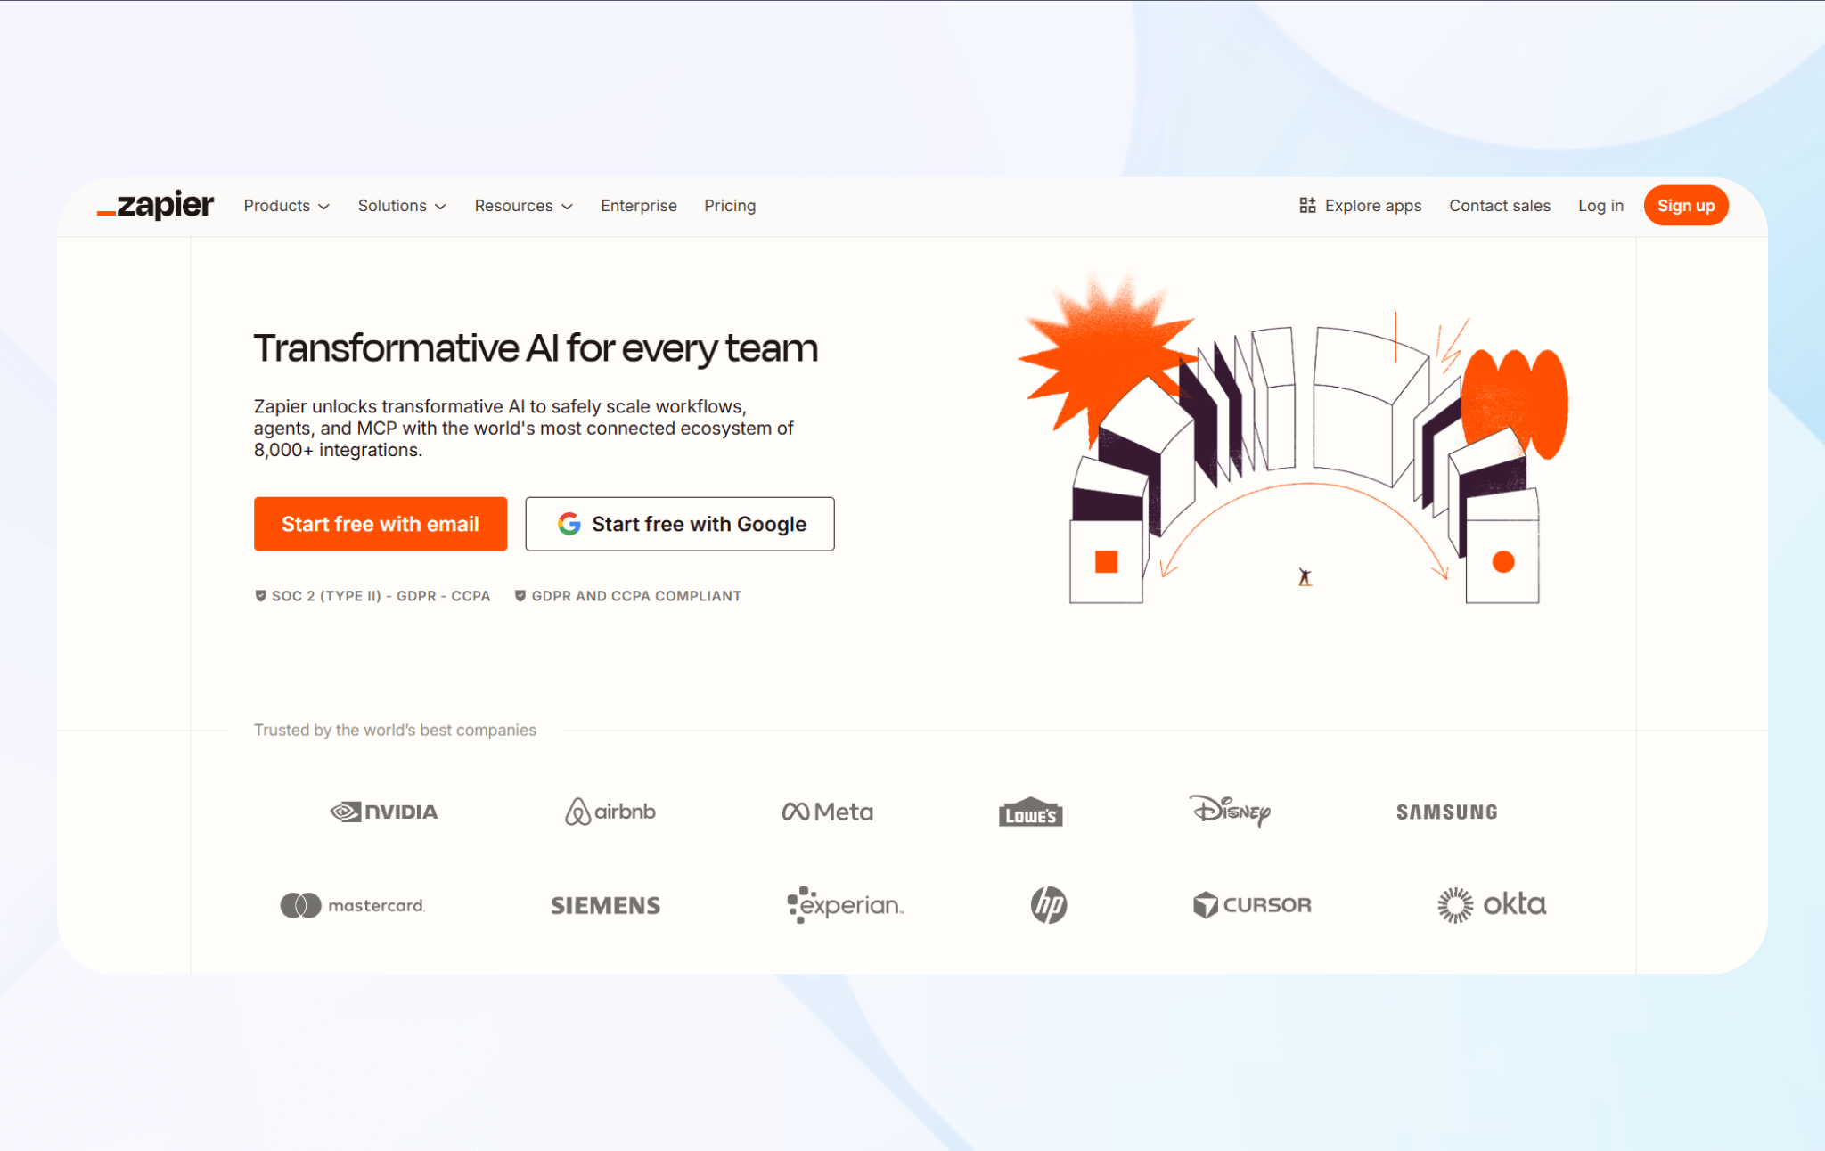Expand the Resources menu chevron
Viewport: 1825px width, 1151px height.
567,207
